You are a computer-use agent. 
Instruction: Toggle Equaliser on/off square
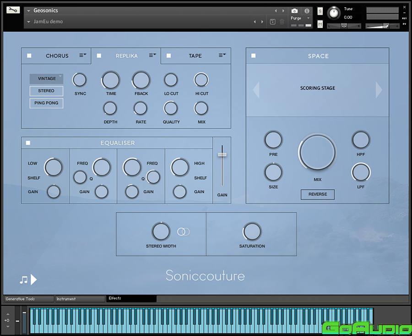coord(28,143)
